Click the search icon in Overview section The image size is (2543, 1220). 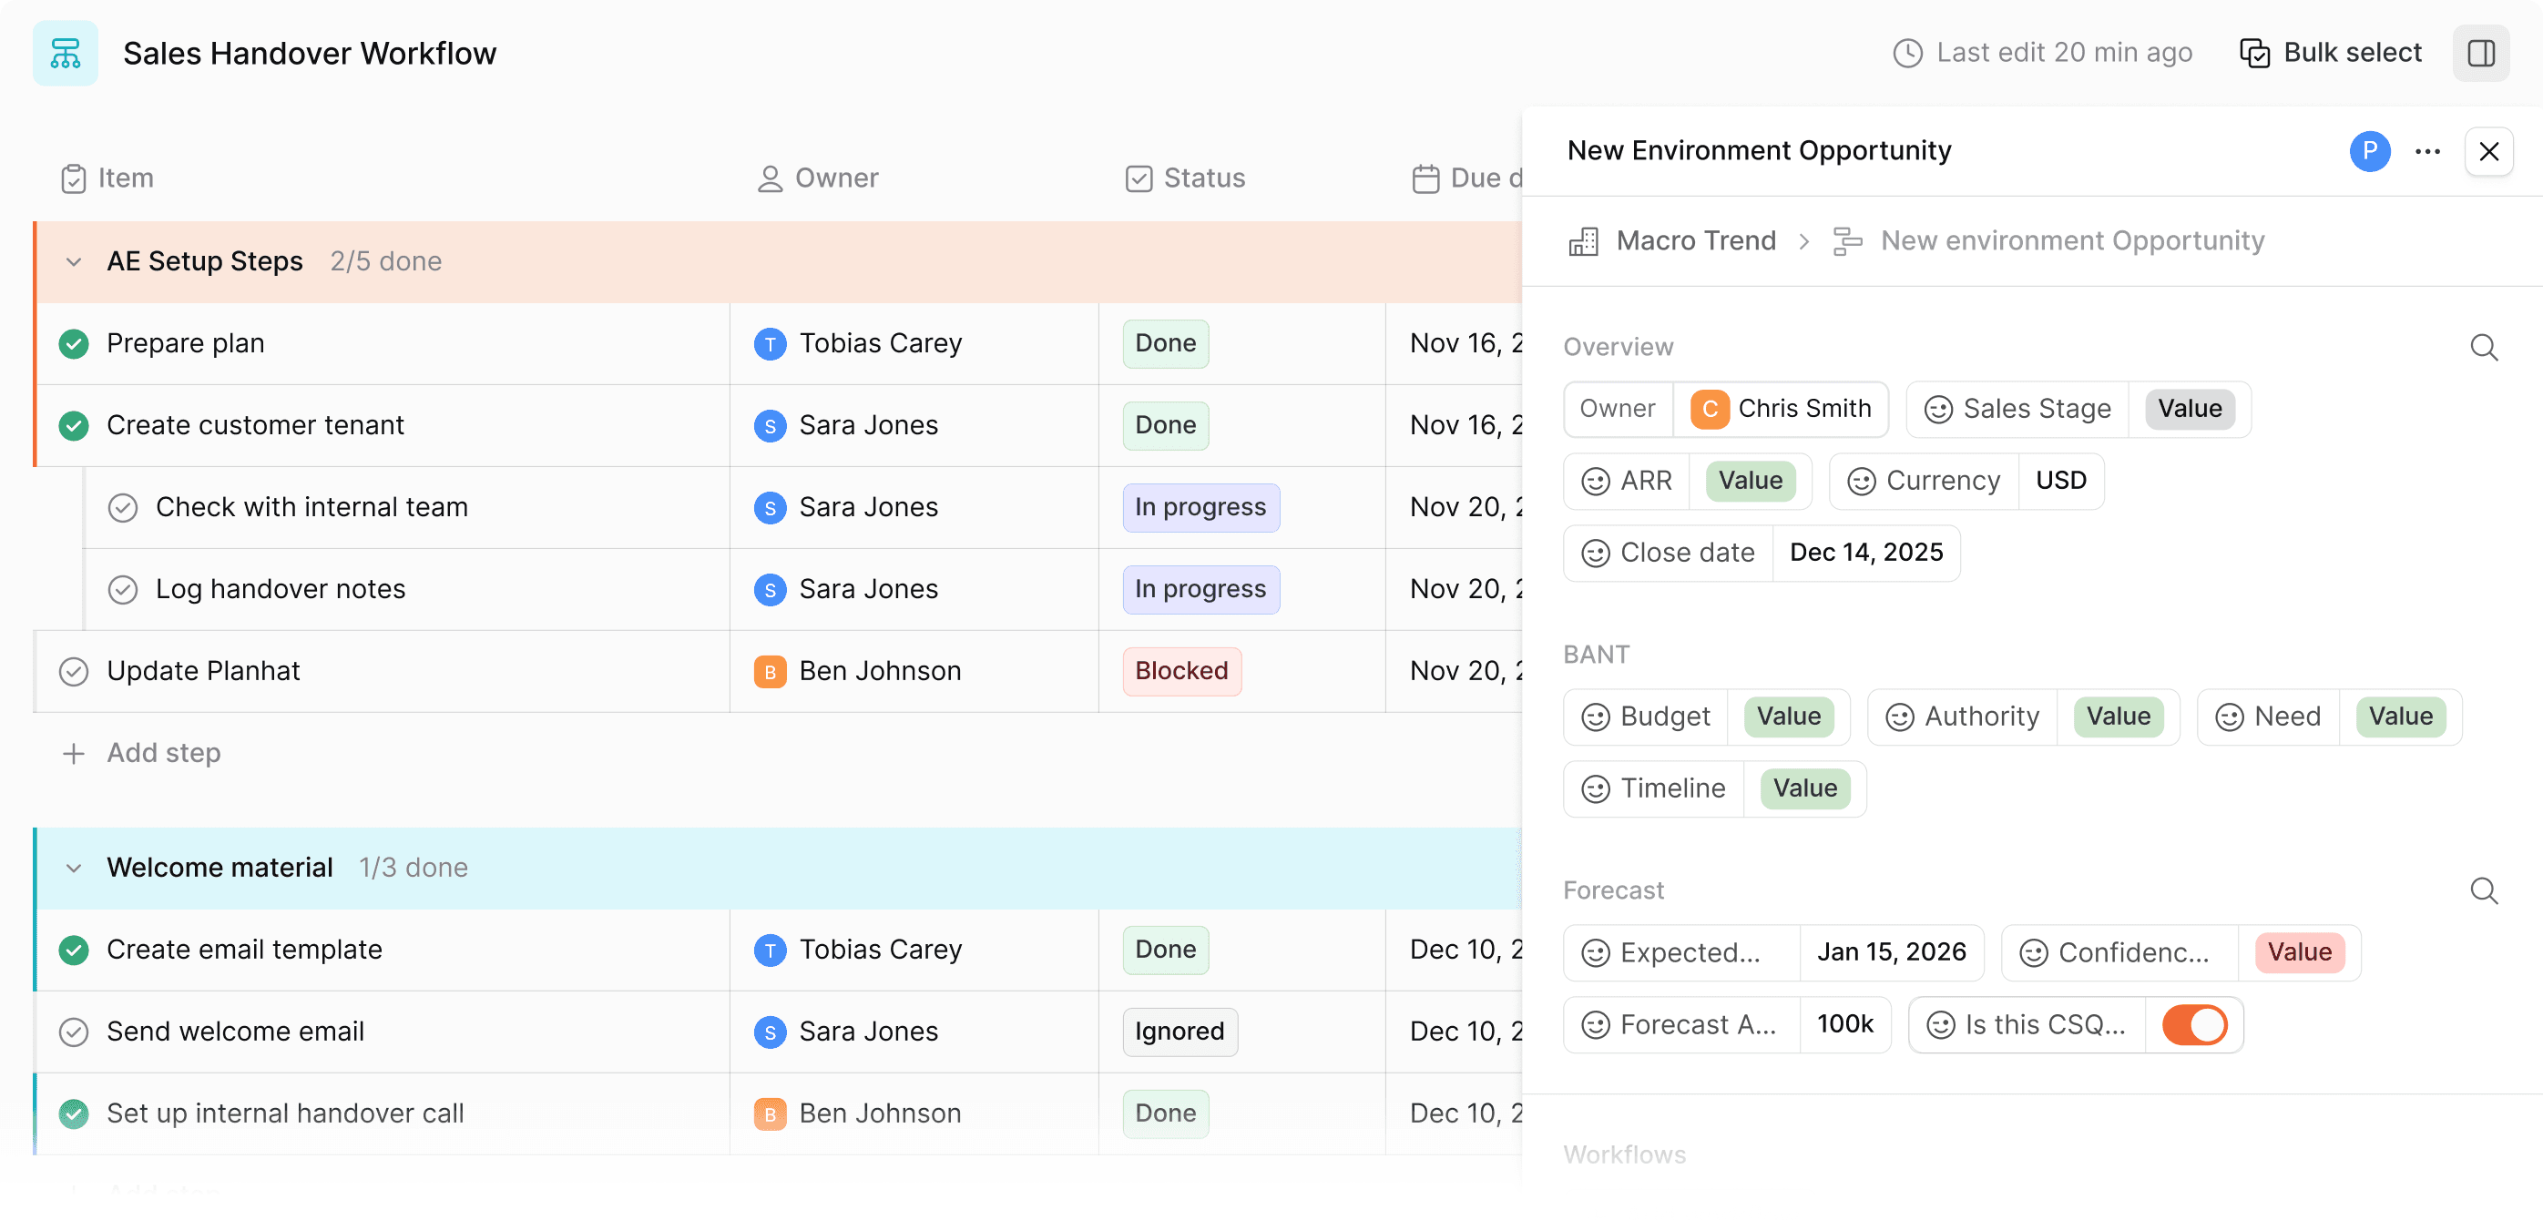[2483, 348]
